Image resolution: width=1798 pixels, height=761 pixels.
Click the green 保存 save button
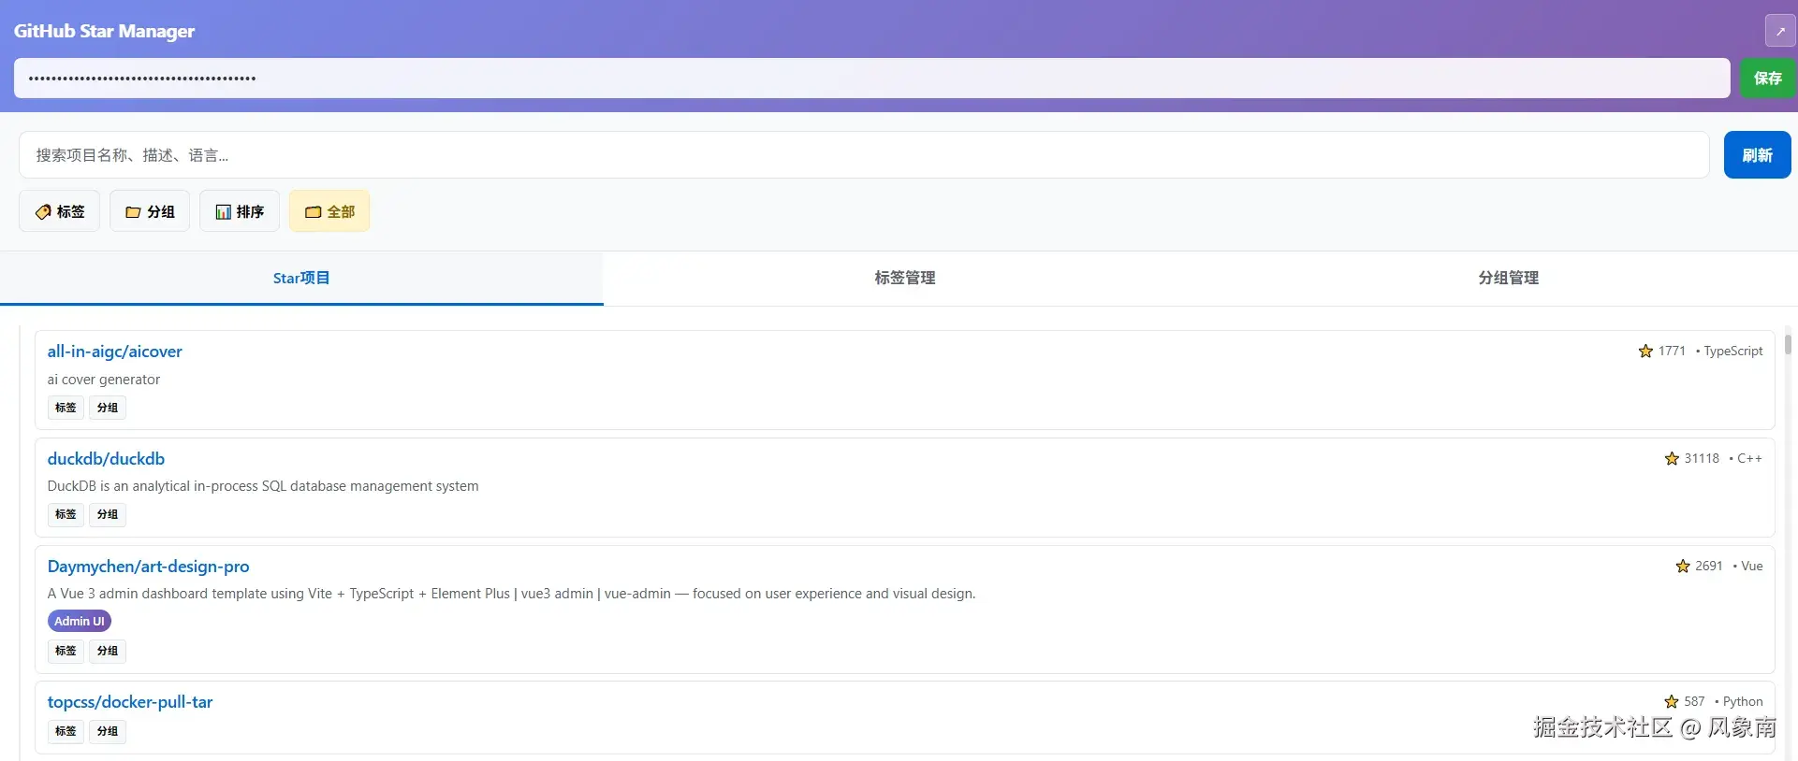[1768, 79]
